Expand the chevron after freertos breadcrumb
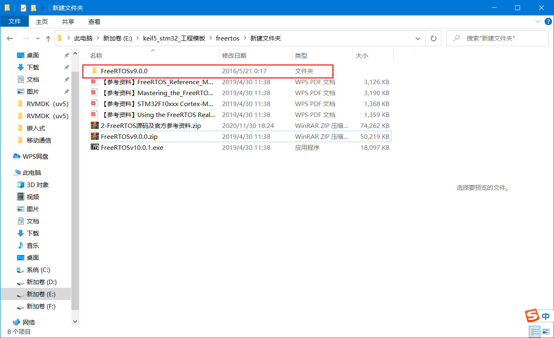 245,38
